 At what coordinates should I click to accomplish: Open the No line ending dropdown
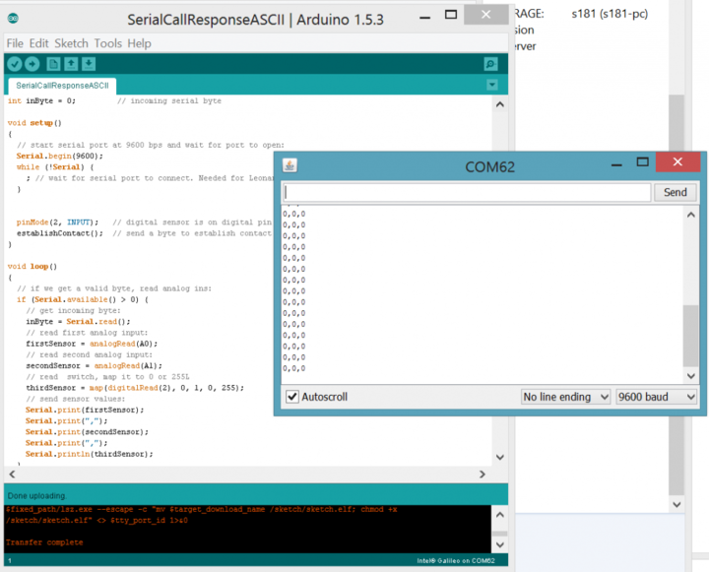[565, 397]
